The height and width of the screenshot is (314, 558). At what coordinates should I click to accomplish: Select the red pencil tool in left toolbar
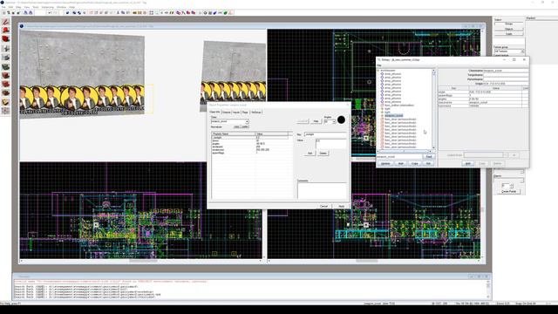(6, 22)
